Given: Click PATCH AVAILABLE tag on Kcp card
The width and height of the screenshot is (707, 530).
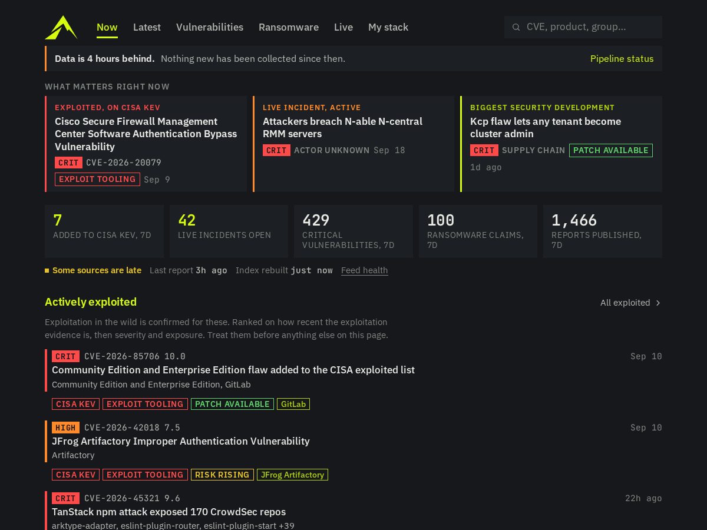Looking at the screenshot, I should 611,150.
